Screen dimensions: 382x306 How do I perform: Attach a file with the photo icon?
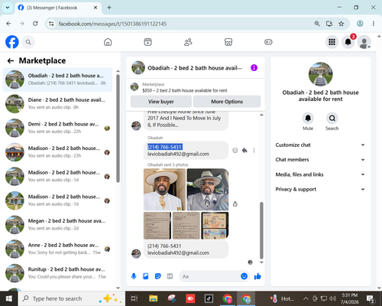[146, 276]
